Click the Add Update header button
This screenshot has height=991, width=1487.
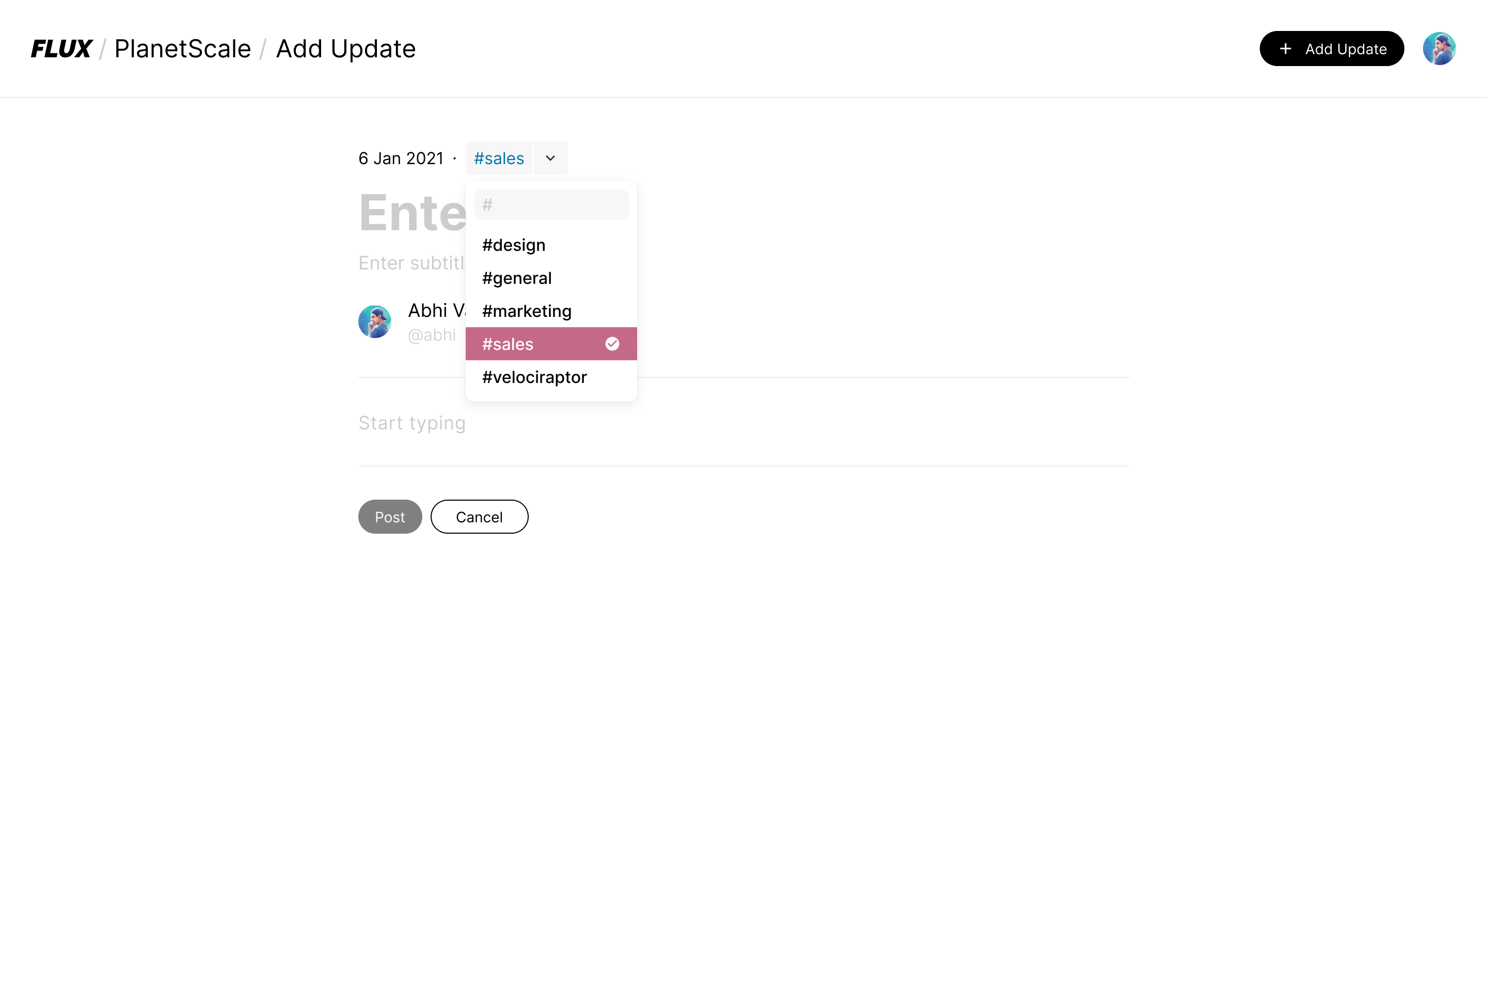coord(1332,49)
